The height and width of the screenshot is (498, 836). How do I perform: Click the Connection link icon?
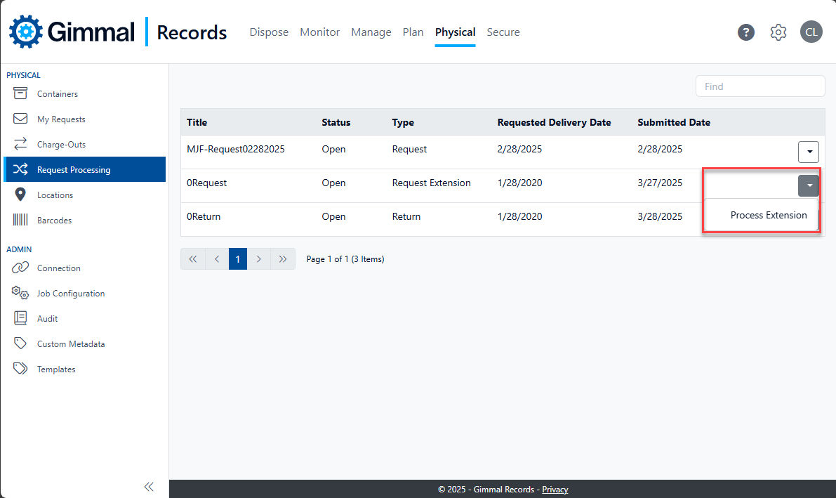pyautogui.click(x=20, y=268)
